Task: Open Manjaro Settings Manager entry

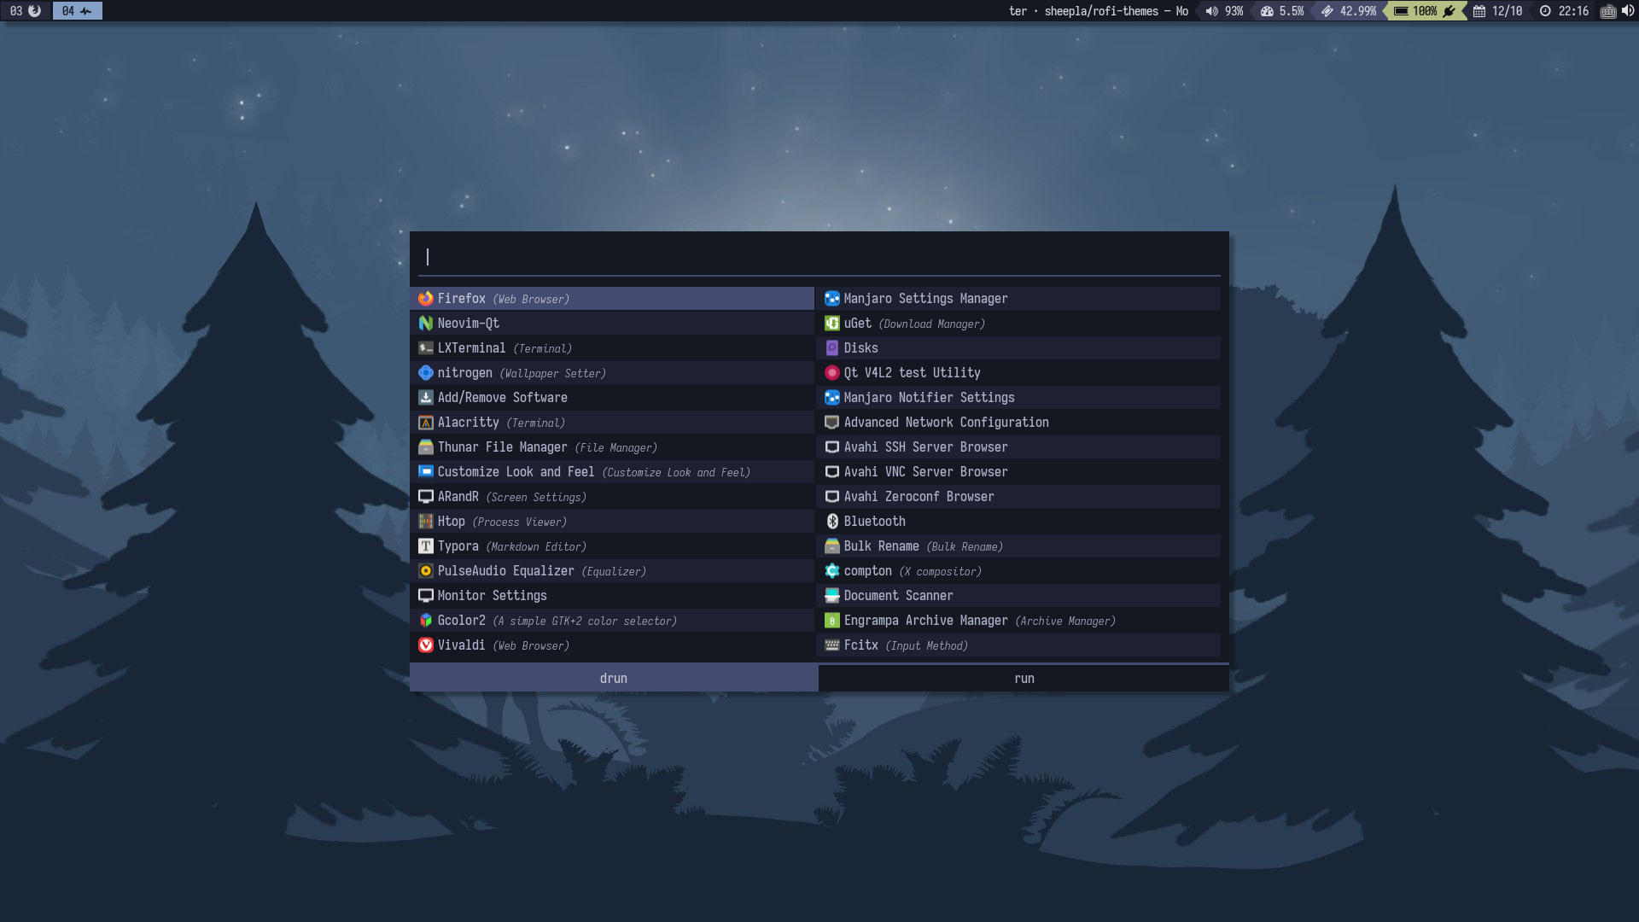Action: [925, 299]
